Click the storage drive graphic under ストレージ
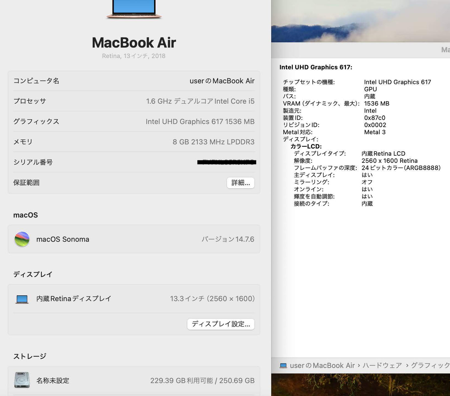 pos(21,380)
